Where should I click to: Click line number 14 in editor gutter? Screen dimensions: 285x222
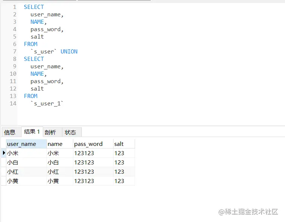pos(13,104)
